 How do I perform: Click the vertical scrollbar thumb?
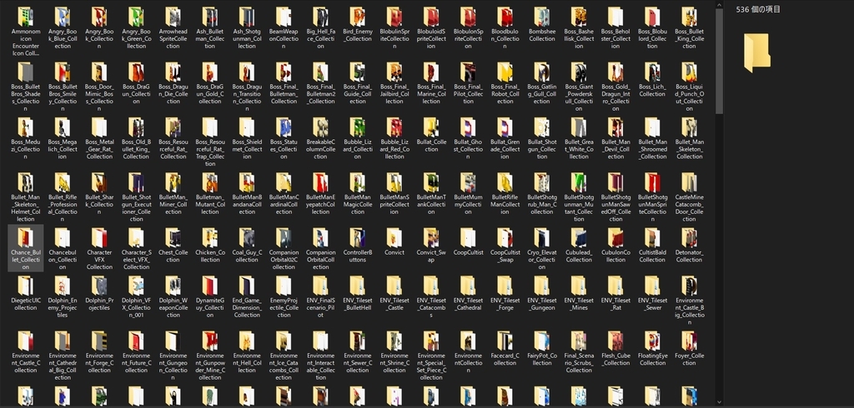tap(719, 61)
